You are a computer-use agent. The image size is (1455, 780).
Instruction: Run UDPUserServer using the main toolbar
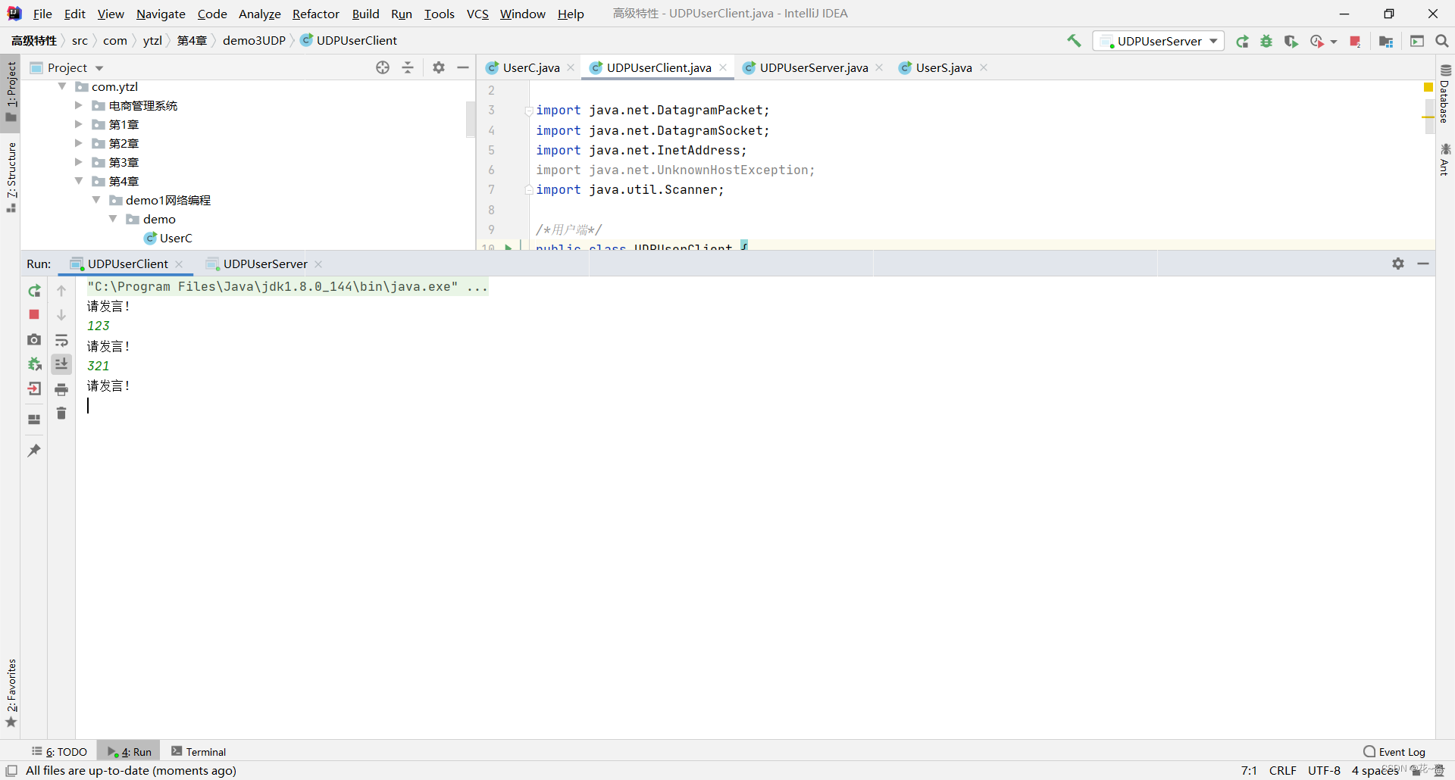1242,41
